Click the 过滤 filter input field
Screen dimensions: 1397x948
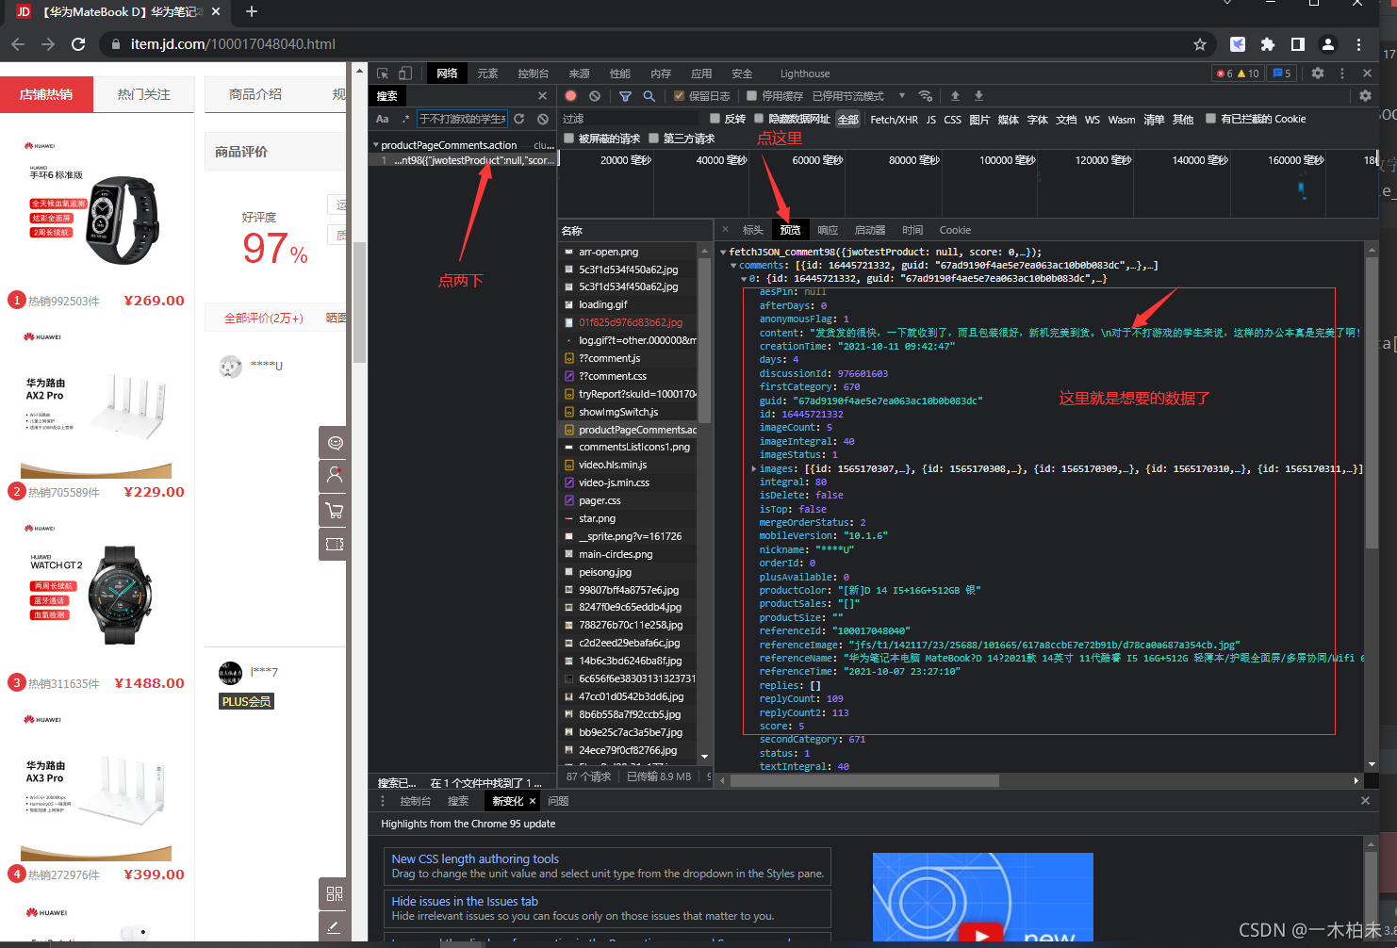pos(630,119)
